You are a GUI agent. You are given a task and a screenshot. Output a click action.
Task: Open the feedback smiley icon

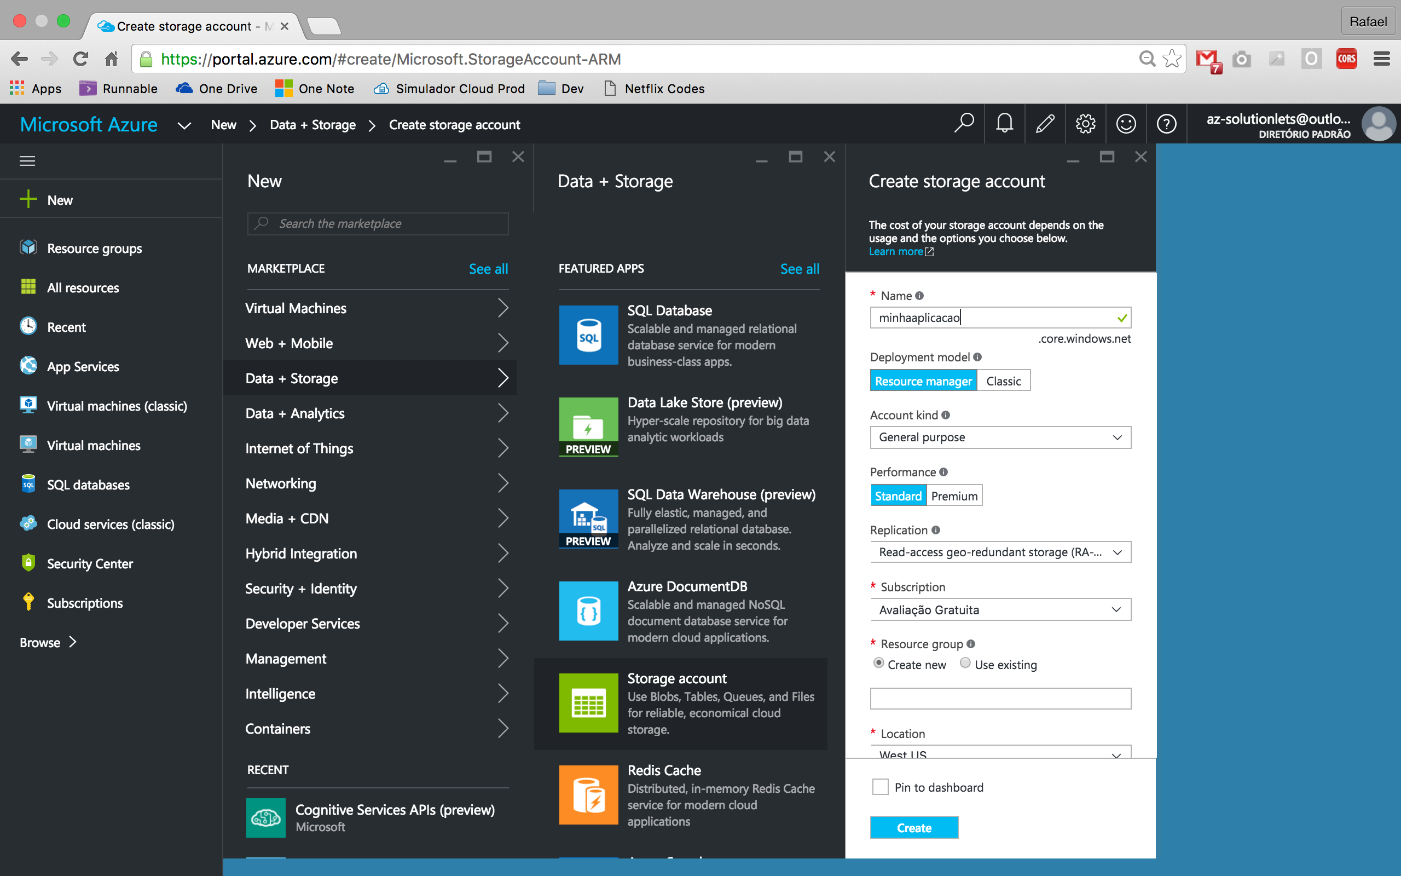point(1126,123)
